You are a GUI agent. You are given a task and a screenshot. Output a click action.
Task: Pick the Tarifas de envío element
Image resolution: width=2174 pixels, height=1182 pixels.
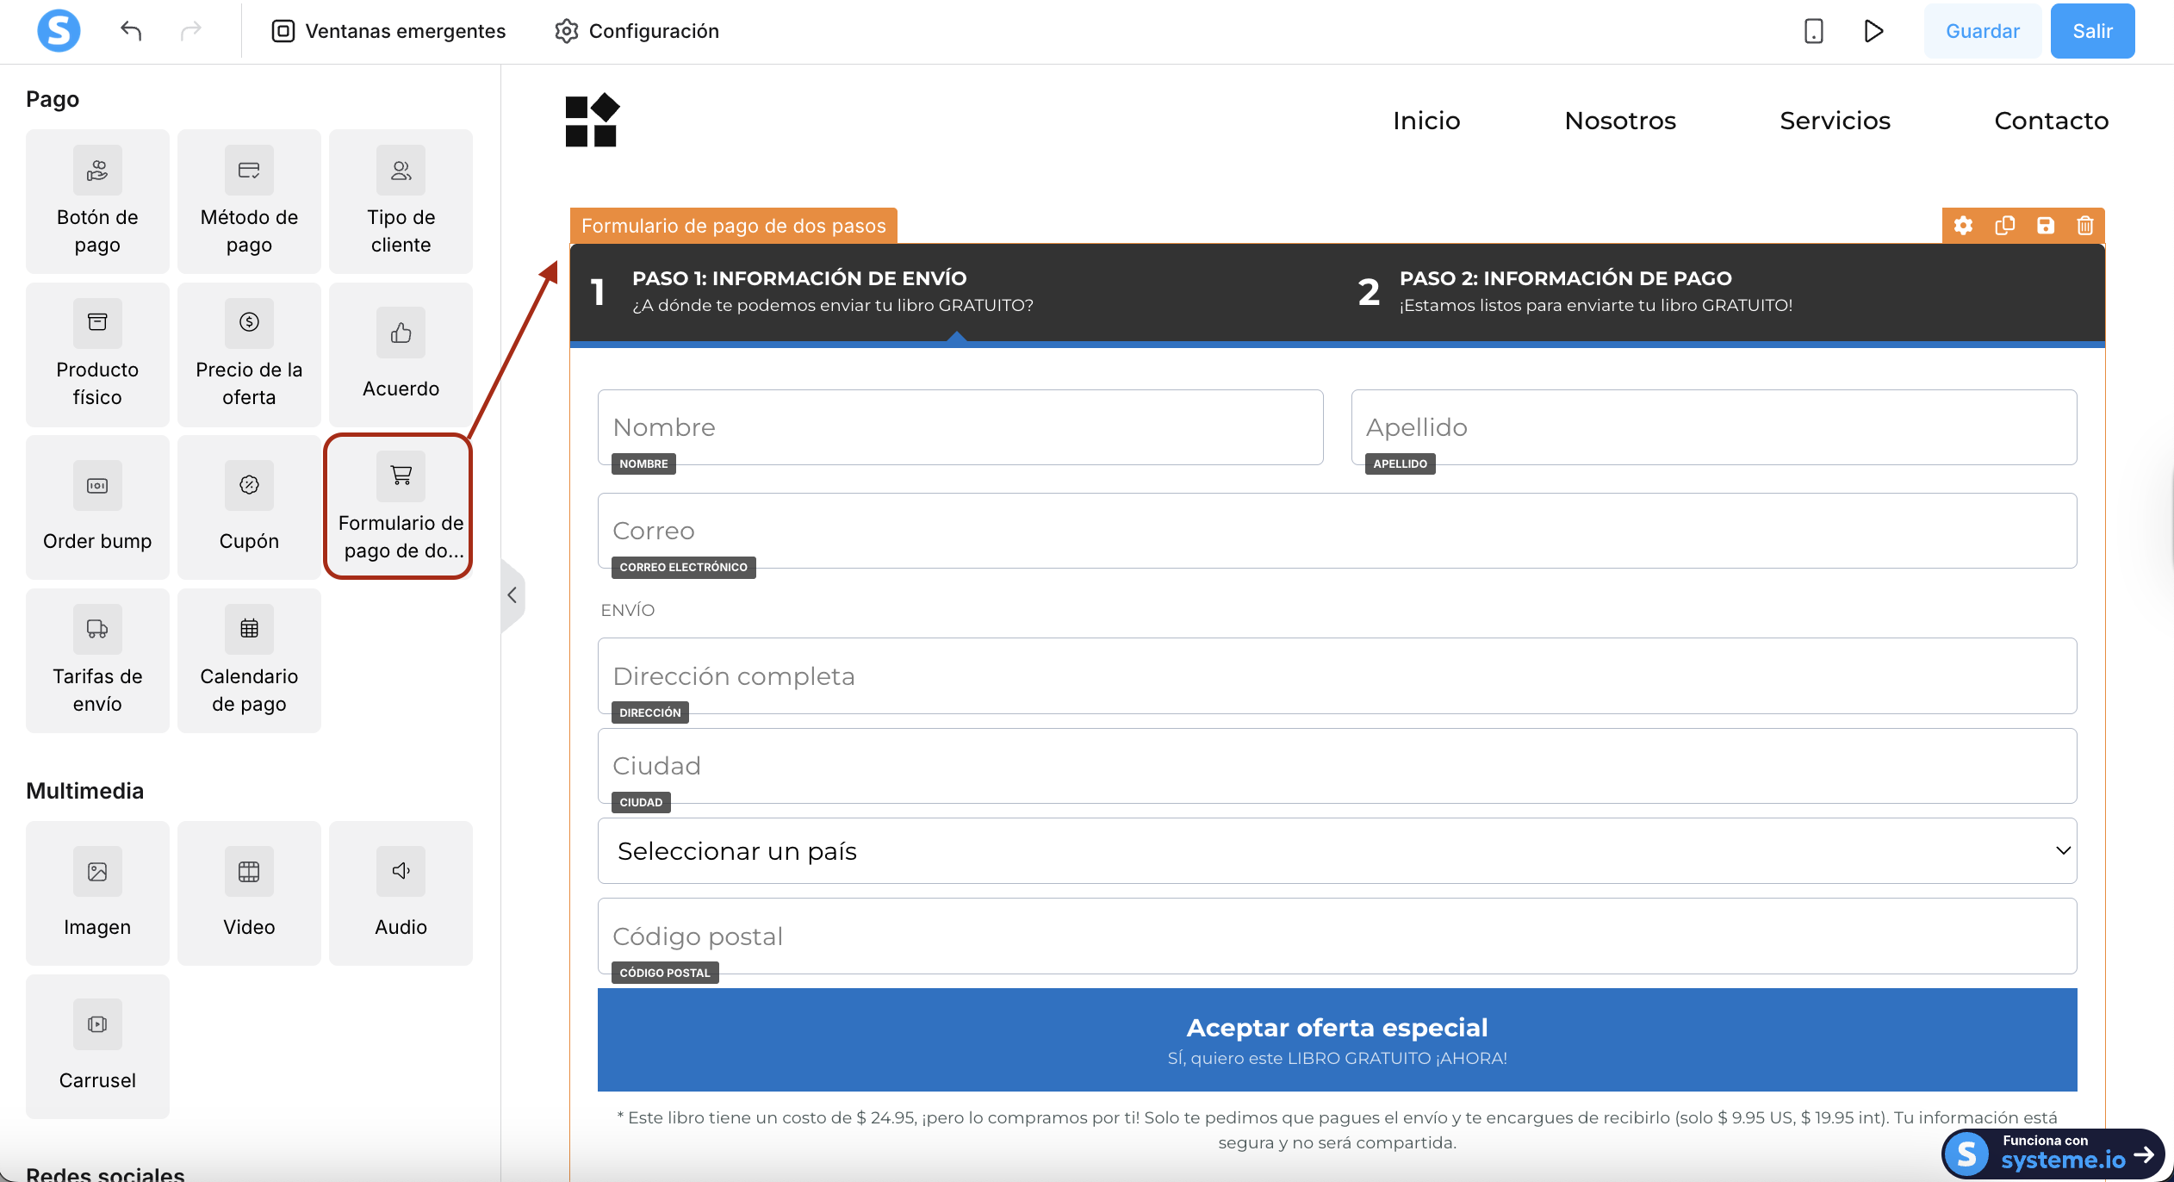pyautogui.click(x=97, y=660)
